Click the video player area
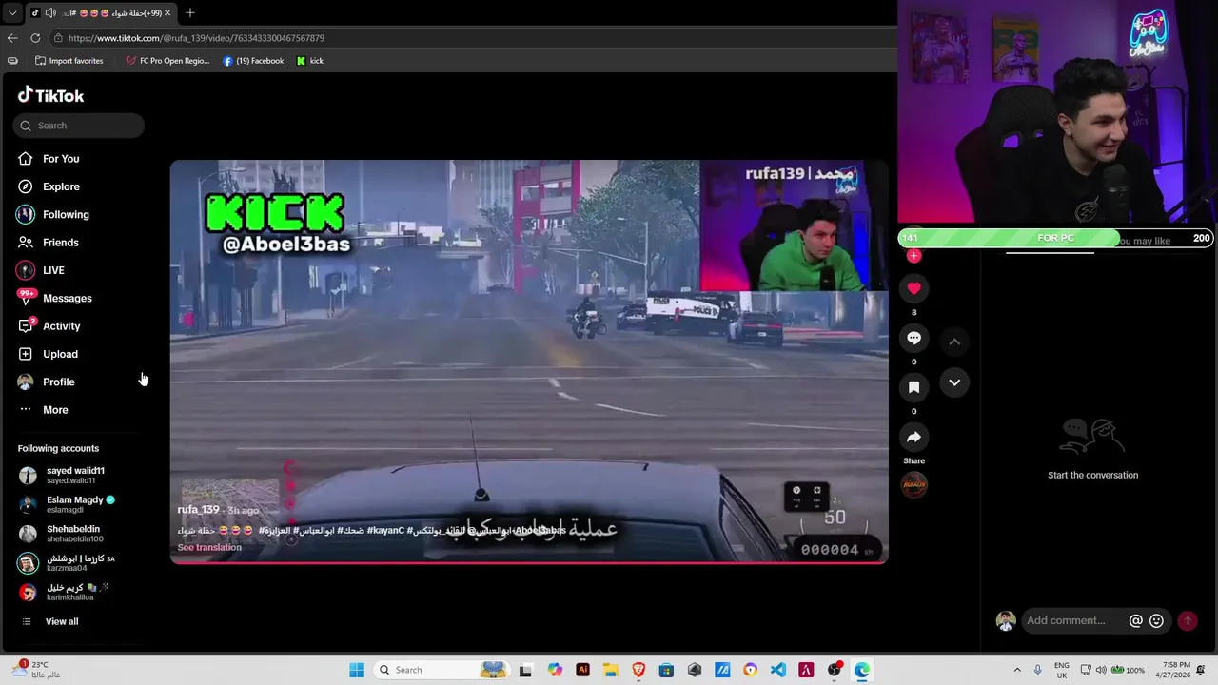 (x=529, y=362)
